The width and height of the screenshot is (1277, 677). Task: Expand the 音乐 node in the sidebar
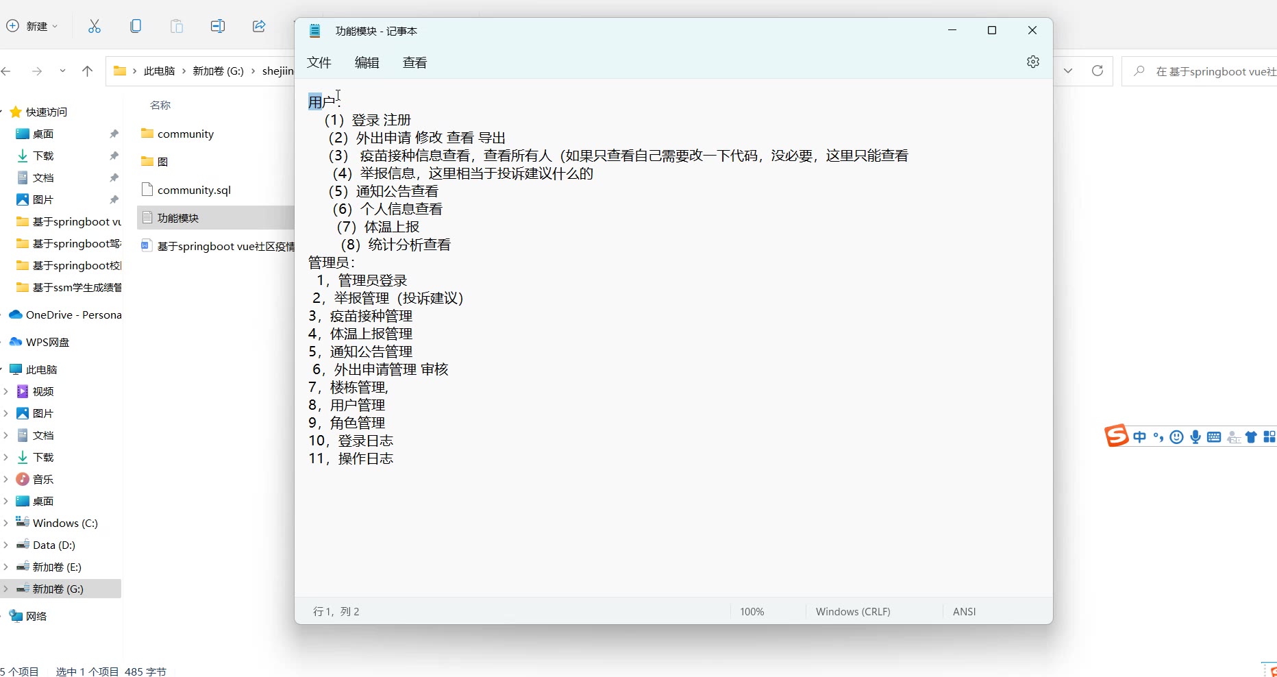click(x=6, y=479)
